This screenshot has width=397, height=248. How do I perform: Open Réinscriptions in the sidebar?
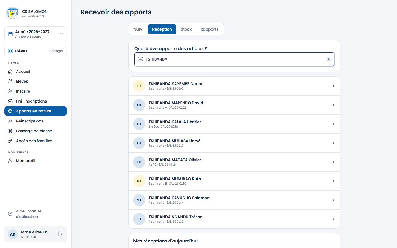[x=36, y=121]
